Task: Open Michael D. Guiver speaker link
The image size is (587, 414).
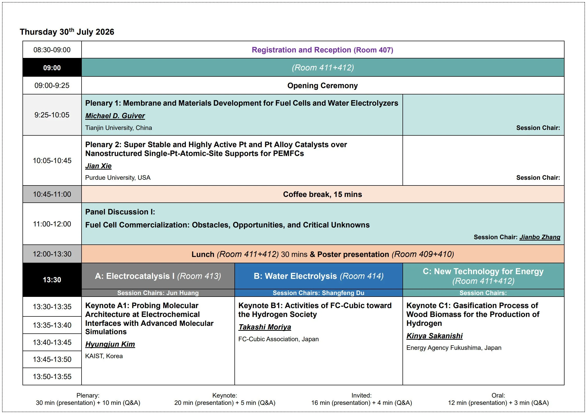Action: [x=115, y=116]
